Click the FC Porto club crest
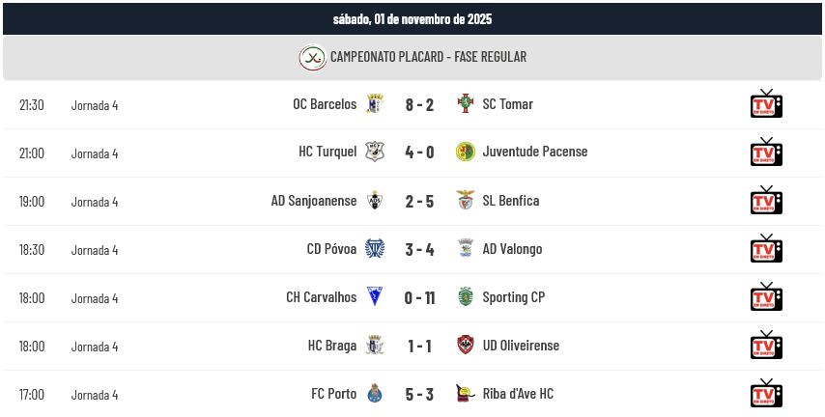Screen dimensions: 825x417 pos(375,394)
